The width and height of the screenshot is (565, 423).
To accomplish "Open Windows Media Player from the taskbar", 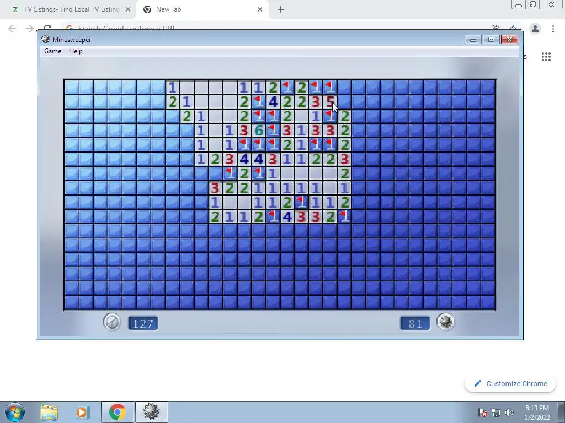I will [x=83, y=412].
